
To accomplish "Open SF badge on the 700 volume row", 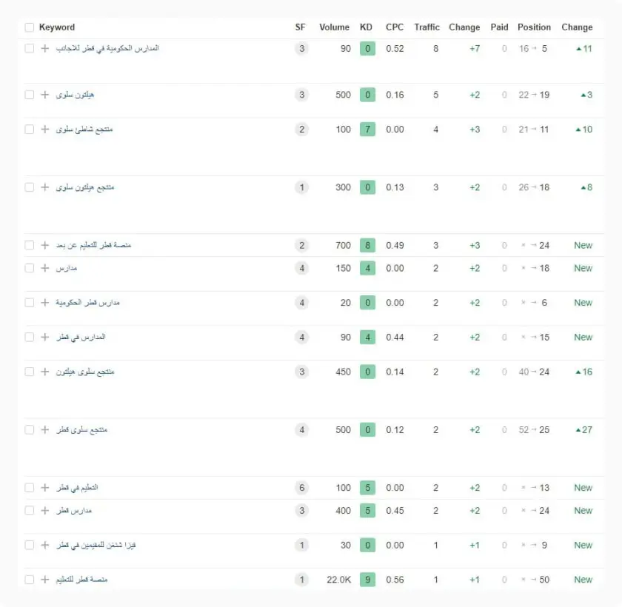I will pos(301,245).
